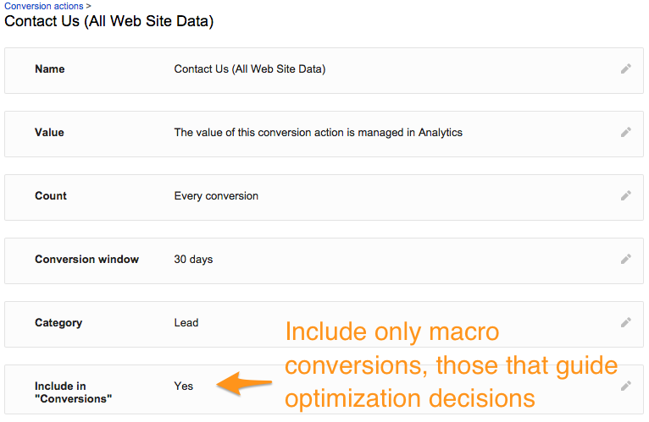The image size is (649, 422).
Task: Click the "Yes" value for Include in Conversions
Action: click(x=183, y=386)
